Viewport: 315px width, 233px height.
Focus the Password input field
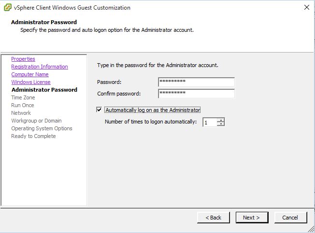(x=197, y=82)
